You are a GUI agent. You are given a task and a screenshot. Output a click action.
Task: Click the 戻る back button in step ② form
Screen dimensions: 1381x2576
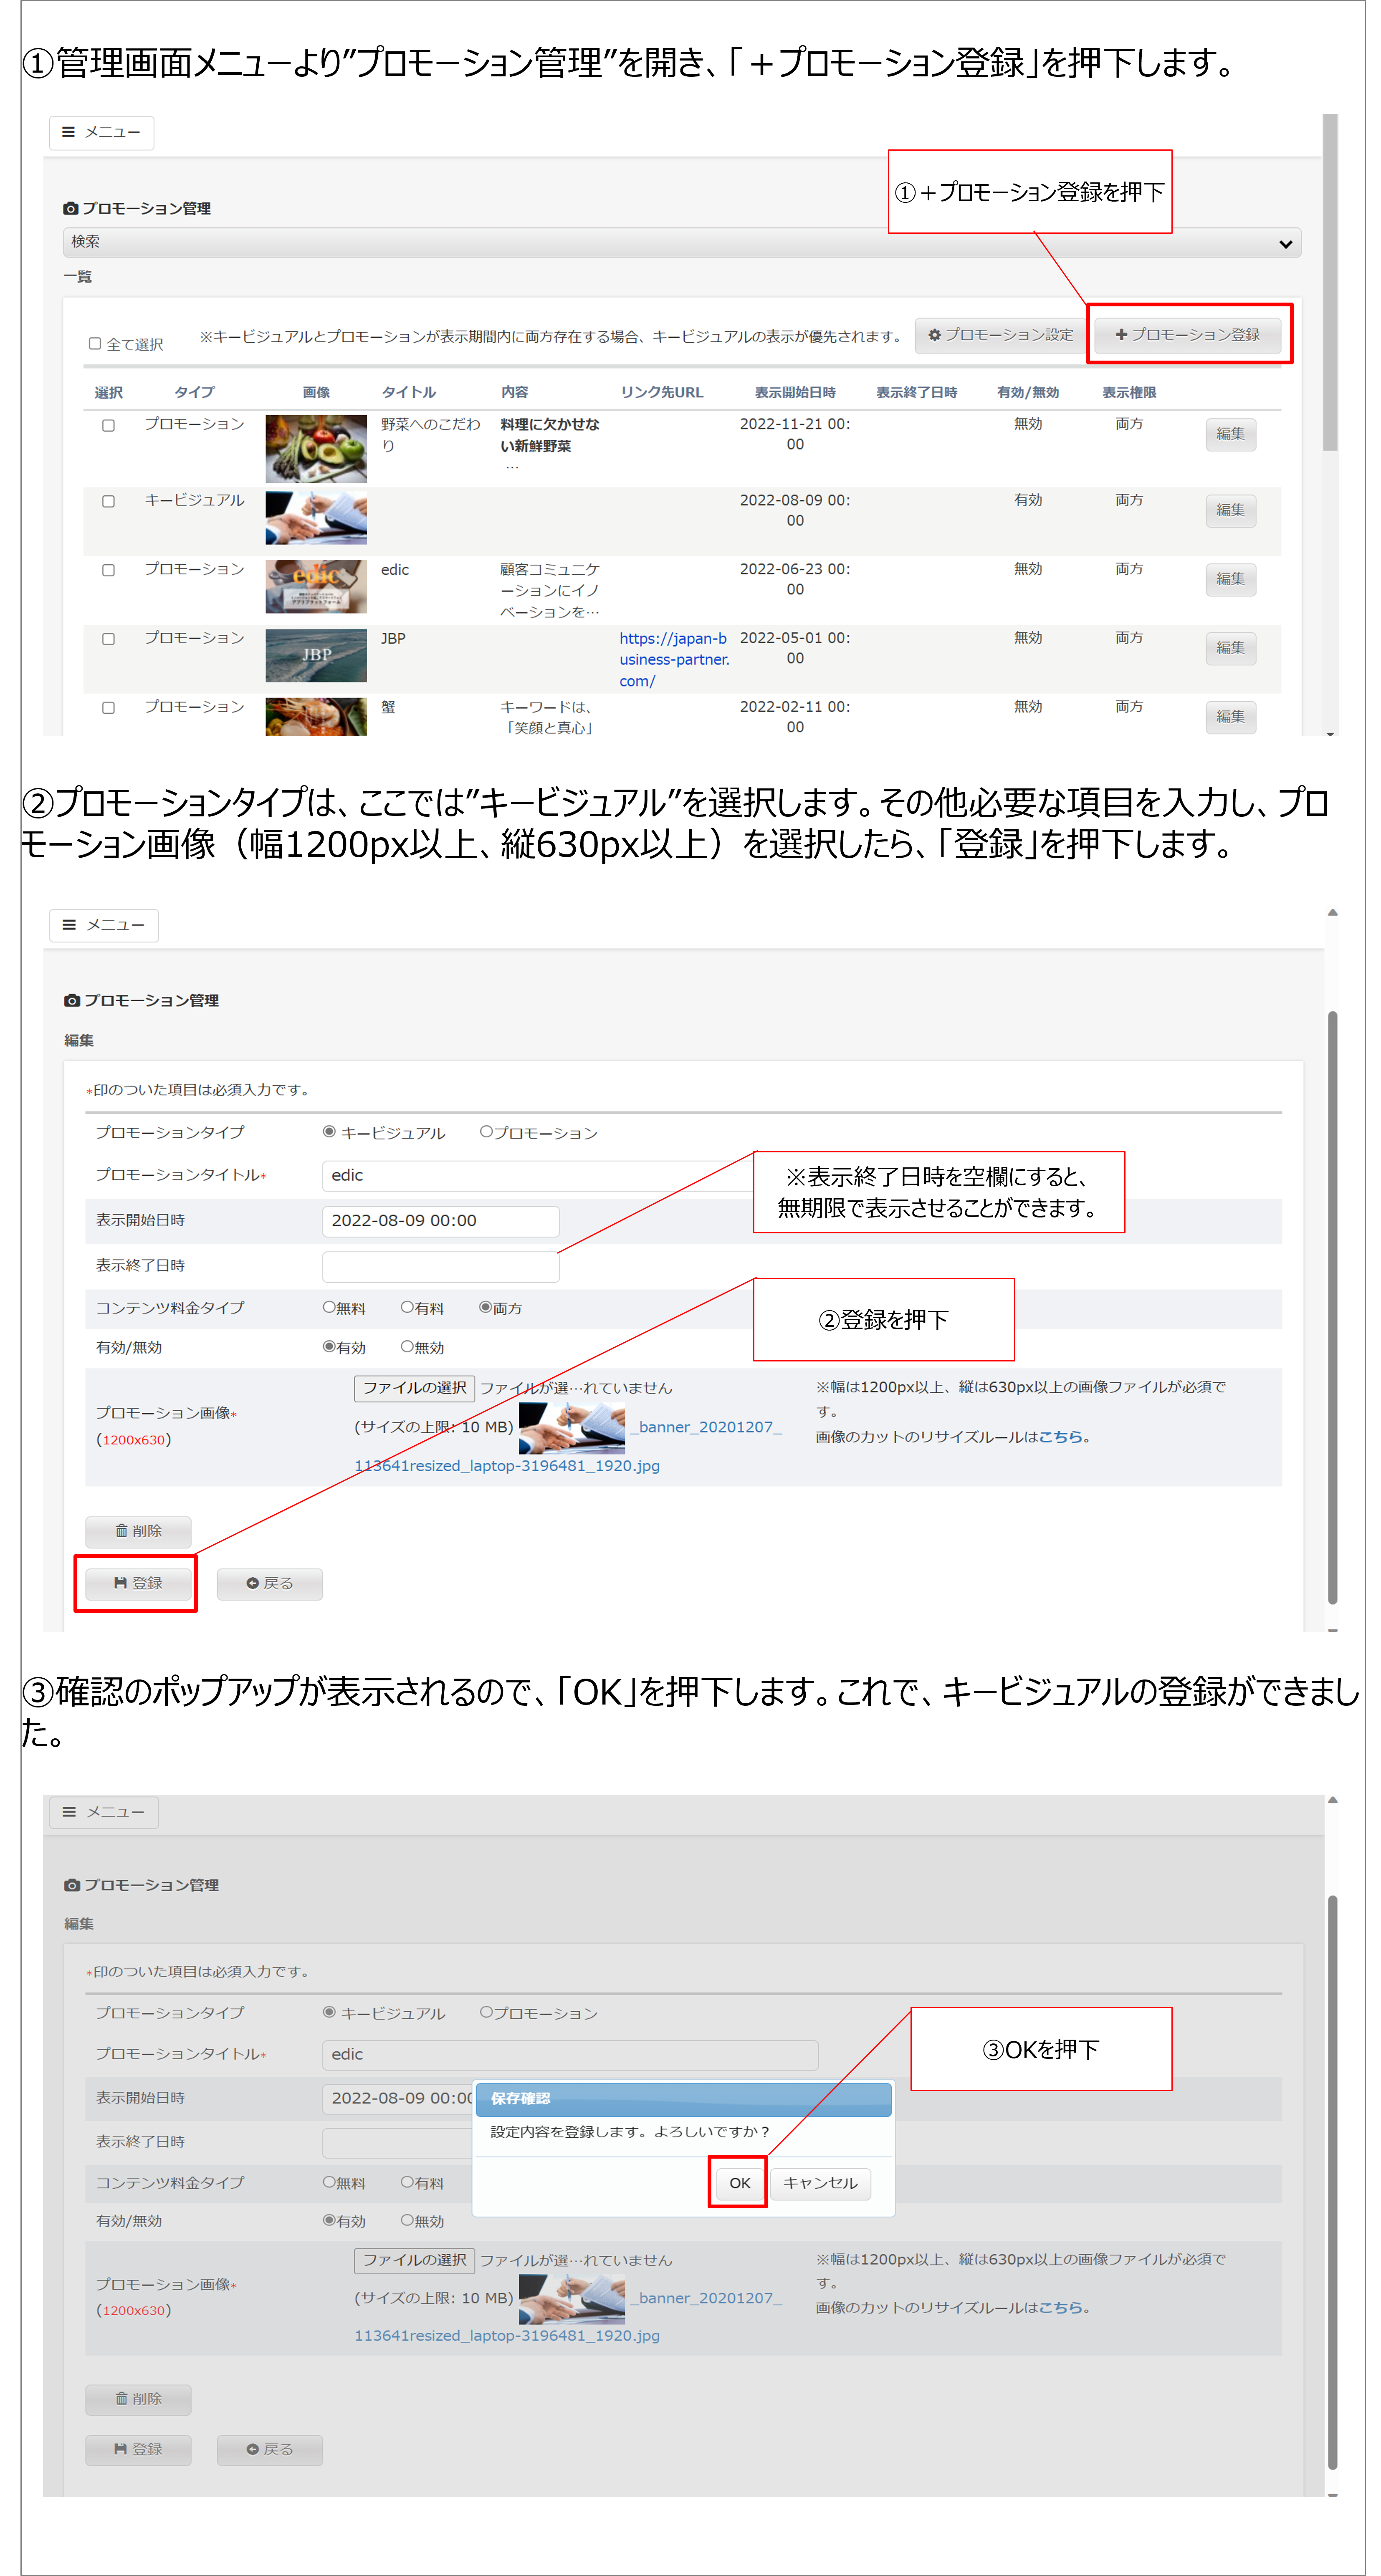point(270,1584)
